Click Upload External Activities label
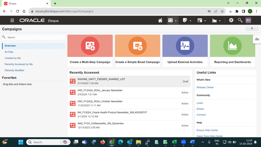261x147 pixels. [x=185, y=62]
